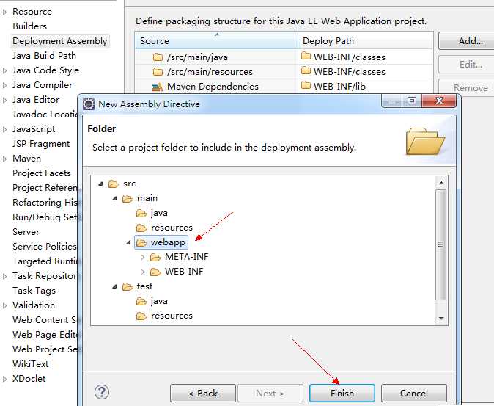Click folder tree scrollbar up arrow
494x406 pixels.
coord(440,183)
